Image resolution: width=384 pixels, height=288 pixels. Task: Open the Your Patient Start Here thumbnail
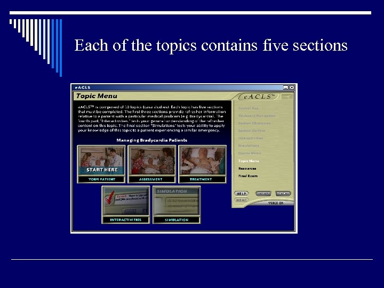point(101,164)
